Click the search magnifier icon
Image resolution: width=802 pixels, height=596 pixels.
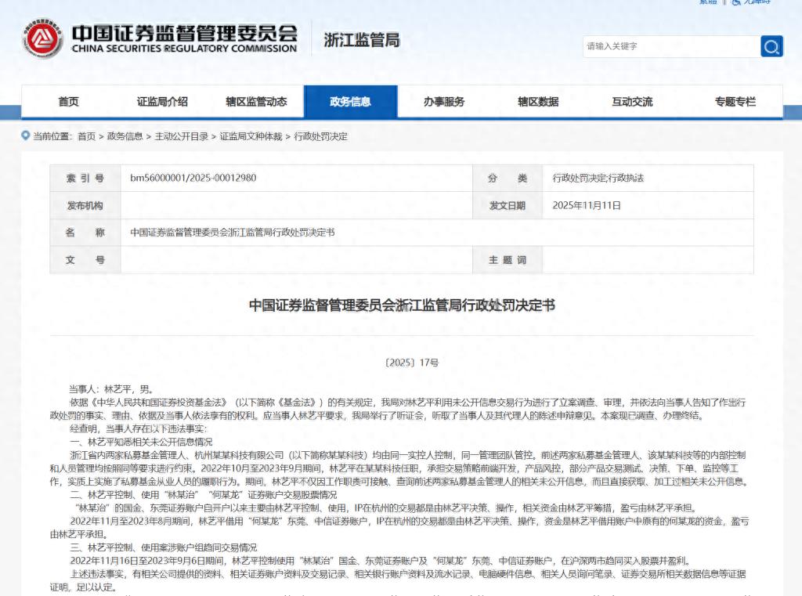(x=771, y=47)
